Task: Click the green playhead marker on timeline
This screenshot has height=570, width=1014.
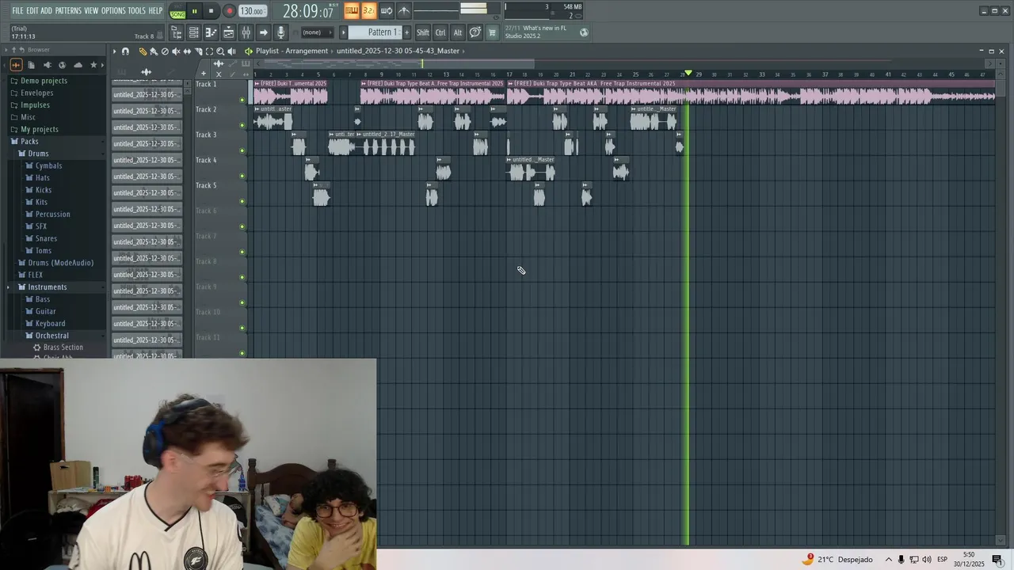Action: [x=688, y=73]
